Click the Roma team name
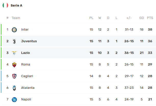 tap(26, 65)
